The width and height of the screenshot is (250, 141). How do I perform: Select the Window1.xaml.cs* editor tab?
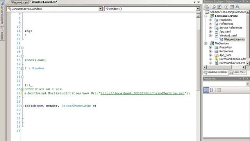pos(44,2)
